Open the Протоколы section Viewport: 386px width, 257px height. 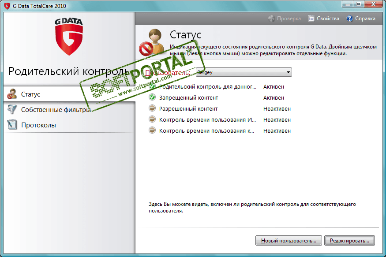click(x=69, y=125)
